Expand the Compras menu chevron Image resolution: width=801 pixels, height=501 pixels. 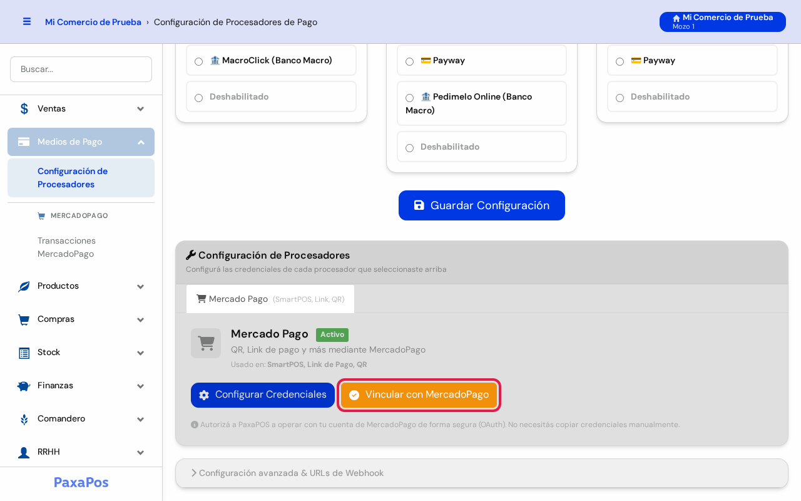point(141,319)
